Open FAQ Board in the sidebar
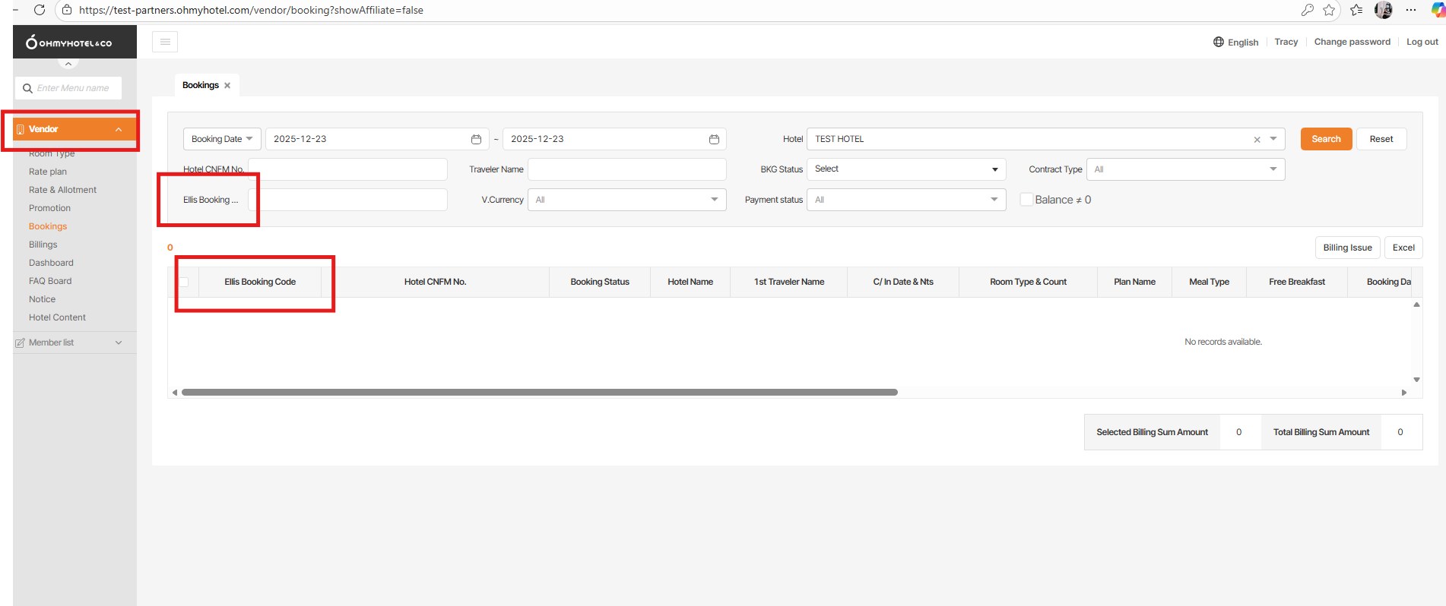 click(x=50, y=281)
